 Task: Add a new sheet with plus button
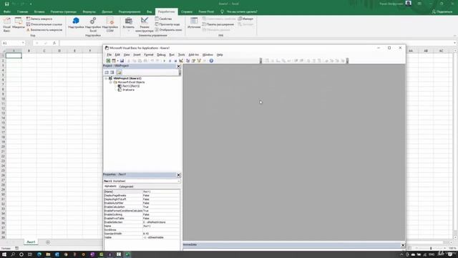coord(48,242)
